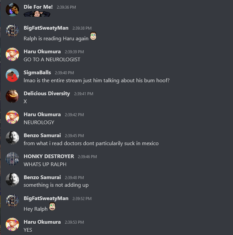Click the 2:39:40 PM timestamp
The width and height of the screenshot is (233, 235).
coord(64,73)
